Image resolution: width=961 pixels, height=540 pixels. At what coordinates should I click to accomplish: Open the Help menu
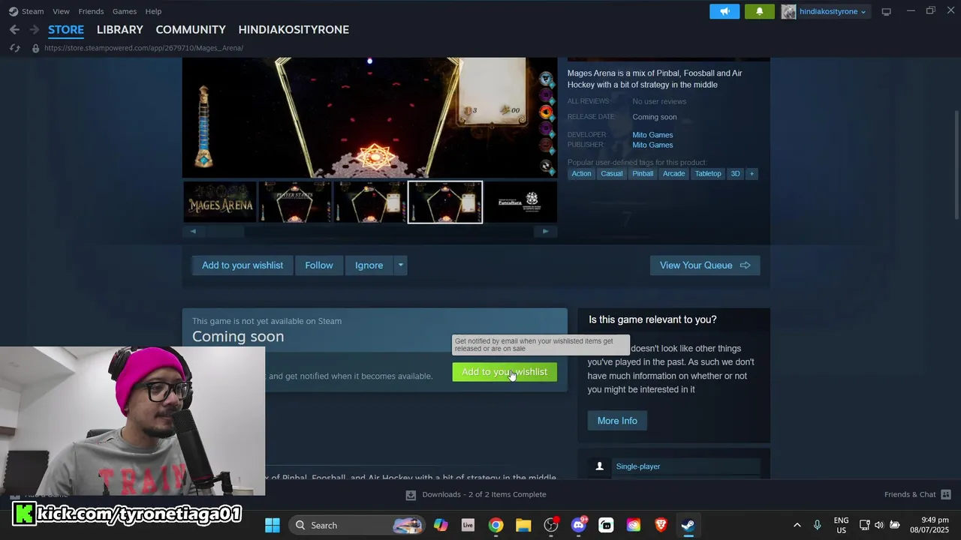point(153,11)
